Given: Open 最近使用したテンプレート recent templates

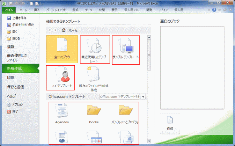Looking at the screenshot, I should coord(95,50).
